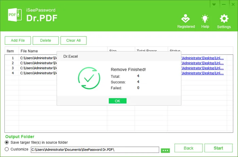Open row 4 output path link
Screen dimensions: 238x157
point(203,73)
